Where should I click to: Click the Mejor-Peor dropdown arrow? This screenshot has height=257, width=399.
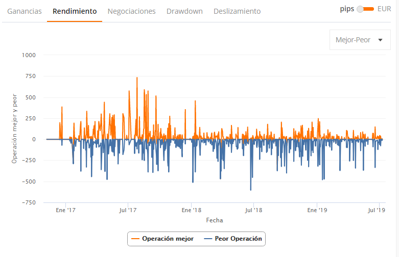381,40
